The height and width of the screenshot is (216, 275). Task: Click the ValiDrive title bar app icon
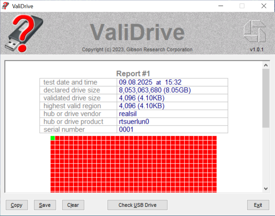click(x=5, y=6)
